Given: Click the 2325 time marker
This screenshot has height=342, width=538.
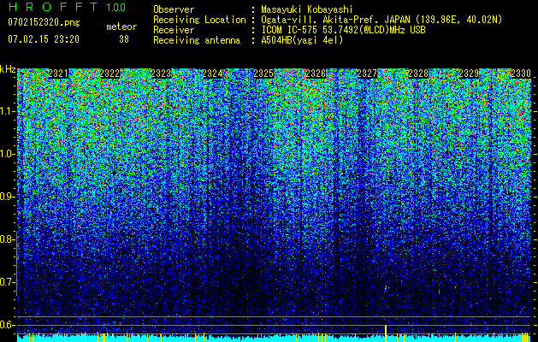Looking at the screenshot, I should point(263,74).
